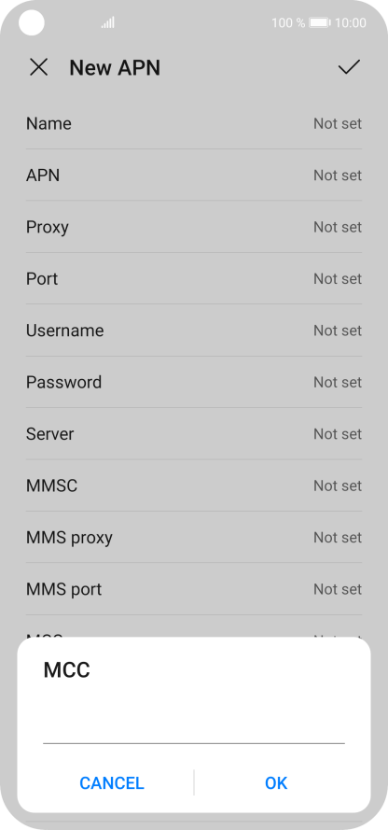The height and width of the screenshot is (830, 388).
Task: Open the APN setting row
Action: pos(194,175)
